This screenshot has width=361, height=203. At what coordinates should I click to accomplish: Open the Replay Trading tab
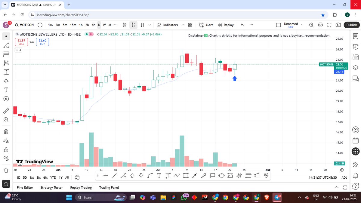tap(81, 187)
